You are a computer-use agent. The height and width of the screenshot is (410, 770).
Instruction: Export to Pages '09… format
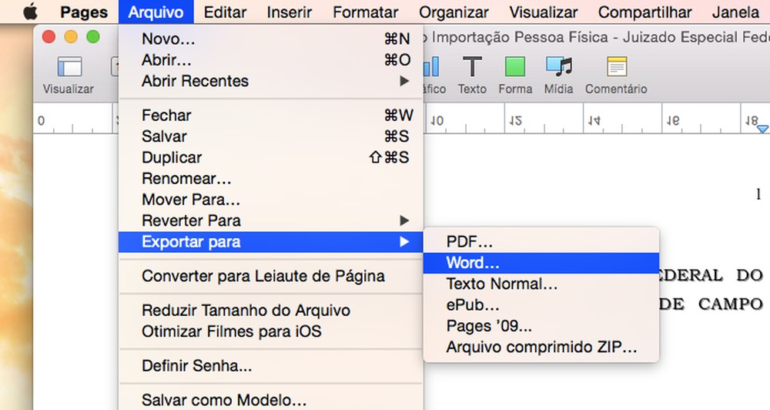(541, 327)
